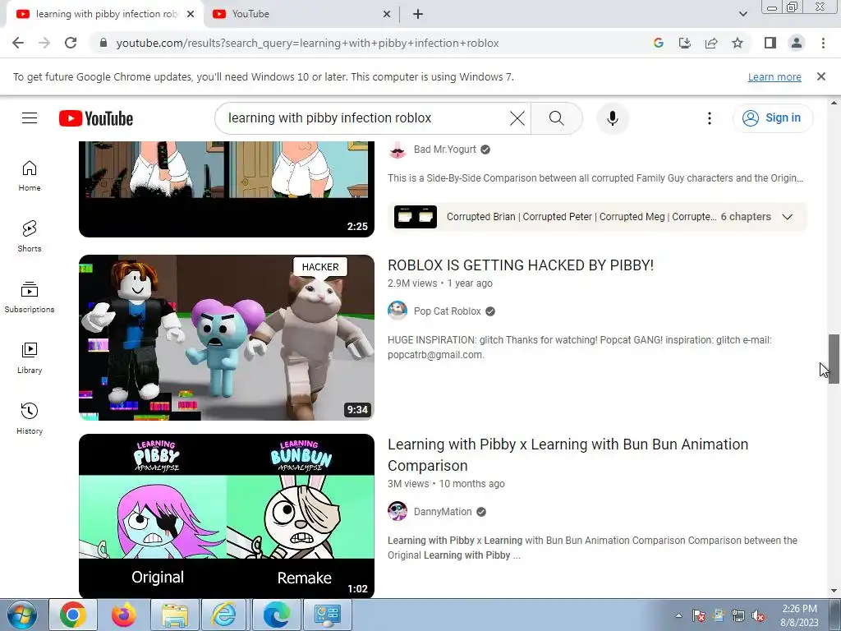
Task: Open a new browser tab
Action: [418, 14]
